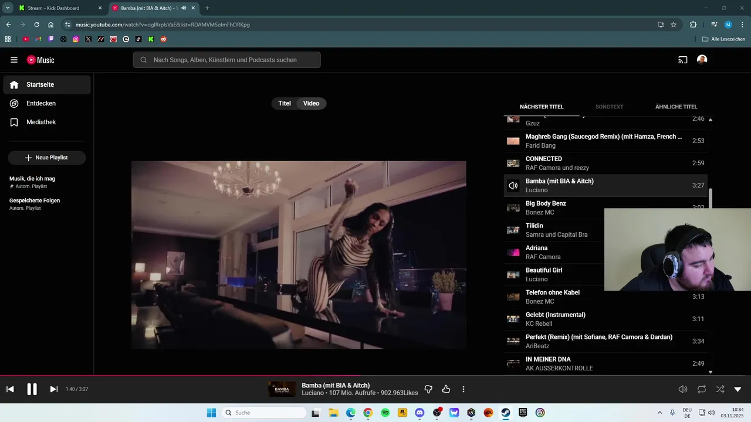Open Gespeicherte Folgen playlist
Image resolution: width=751 pixels, height=422 pixels.
click(47, 204)
